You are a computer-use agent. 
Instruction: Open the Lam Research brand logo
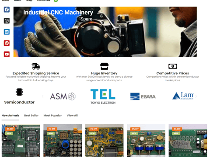183,96
